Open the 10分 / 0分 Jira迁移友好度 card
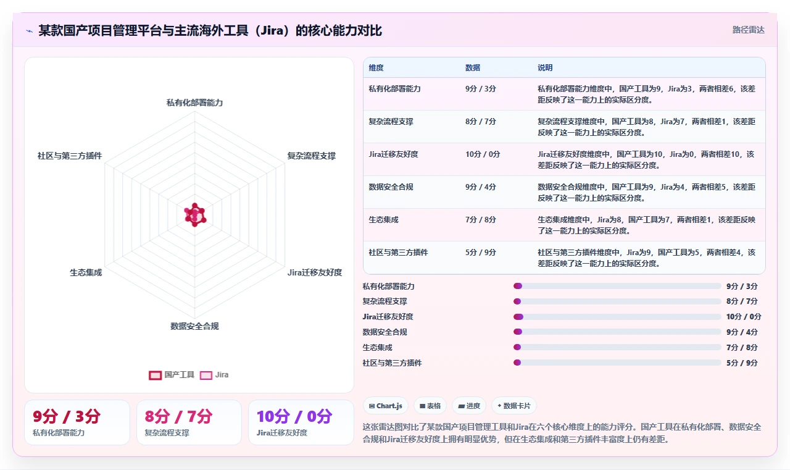Image resolution: width=790 pixels, height=470 pixels. click(301, 422)
